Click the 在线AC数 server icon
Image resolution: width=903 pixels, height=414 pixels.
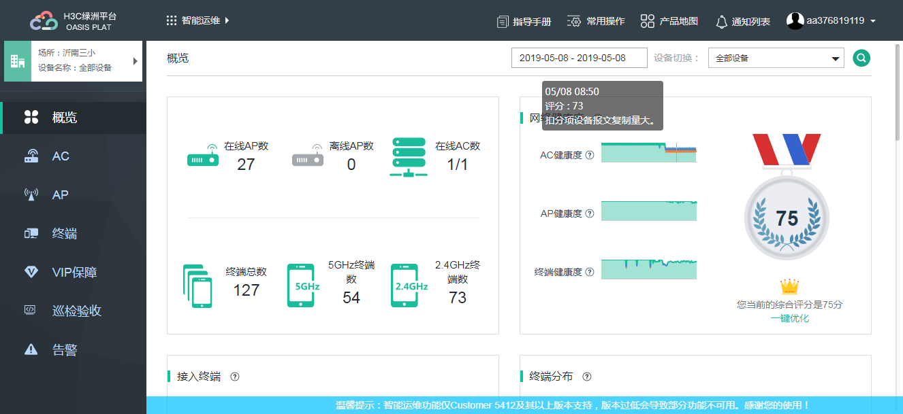[x=409, y=157]
